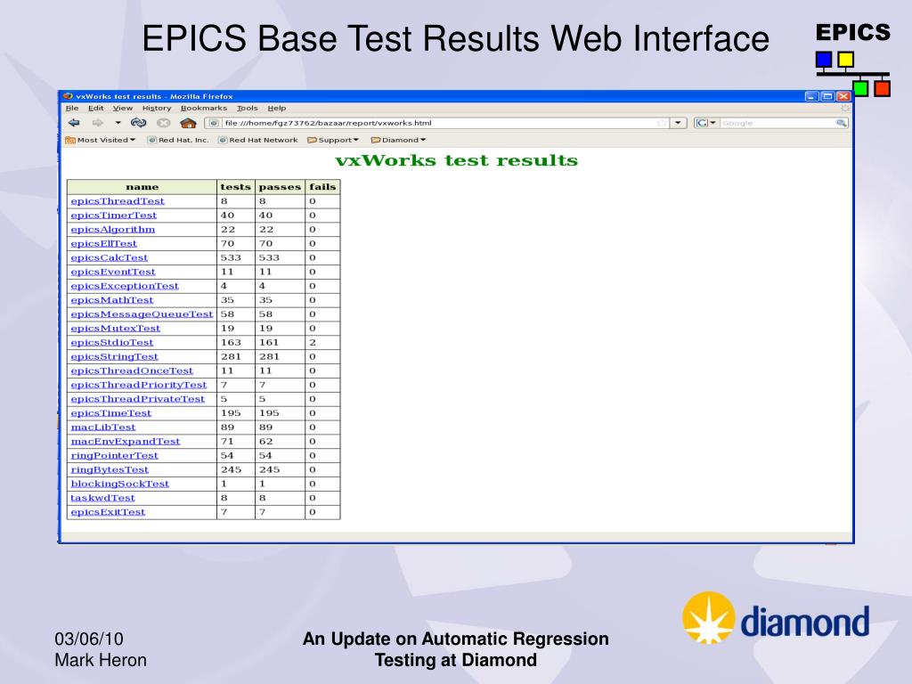The height and width of the screenshot is (684, 912).
Task: Click the 'vxWorks test results' page heading
Action: (457, 160)
